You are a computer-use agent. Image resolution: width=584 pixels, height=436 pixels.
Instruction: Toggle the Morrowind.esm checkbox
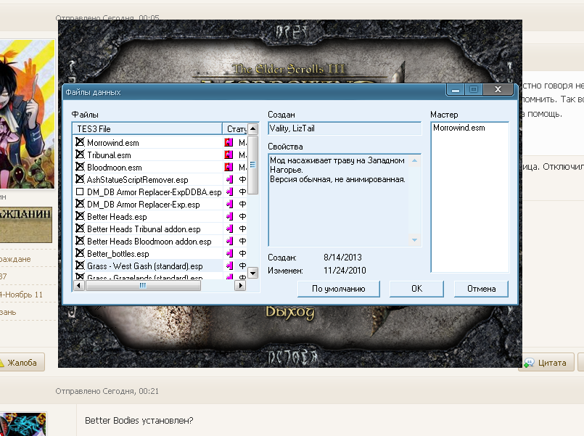tap(80, 142)
